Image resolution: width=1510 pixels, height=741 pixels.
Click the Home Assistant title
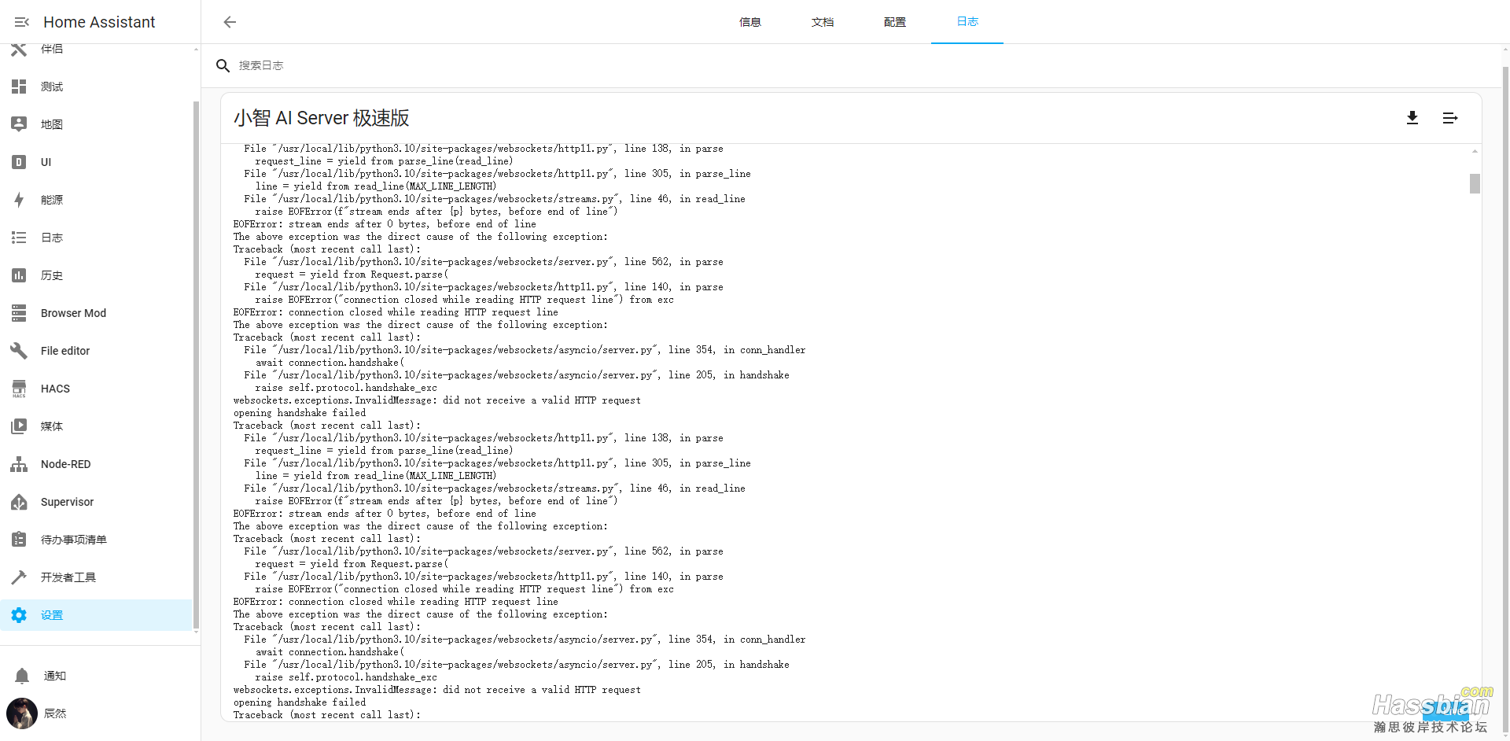point(99,22)
